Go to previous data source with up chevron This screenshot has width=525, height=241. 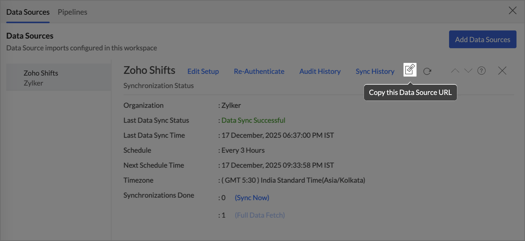[455, 71]
